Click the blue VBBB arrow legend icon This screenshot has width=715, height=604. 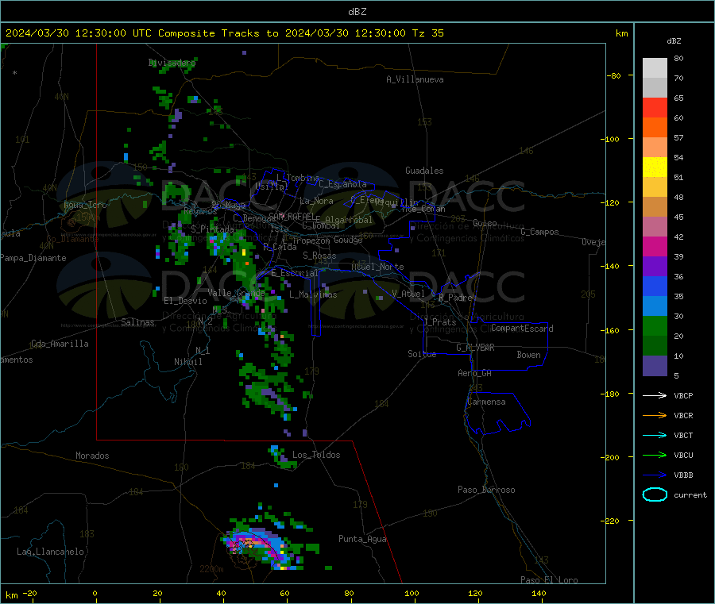point(655,475)
